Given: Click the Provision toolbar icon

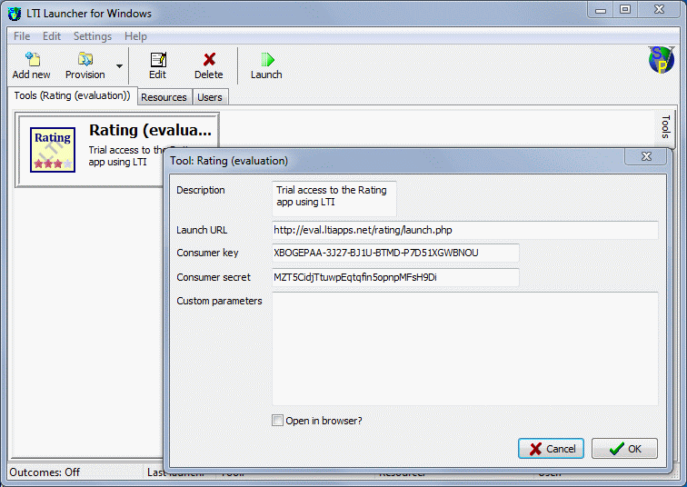Looking at the screenshot, I should coord(85,59).
